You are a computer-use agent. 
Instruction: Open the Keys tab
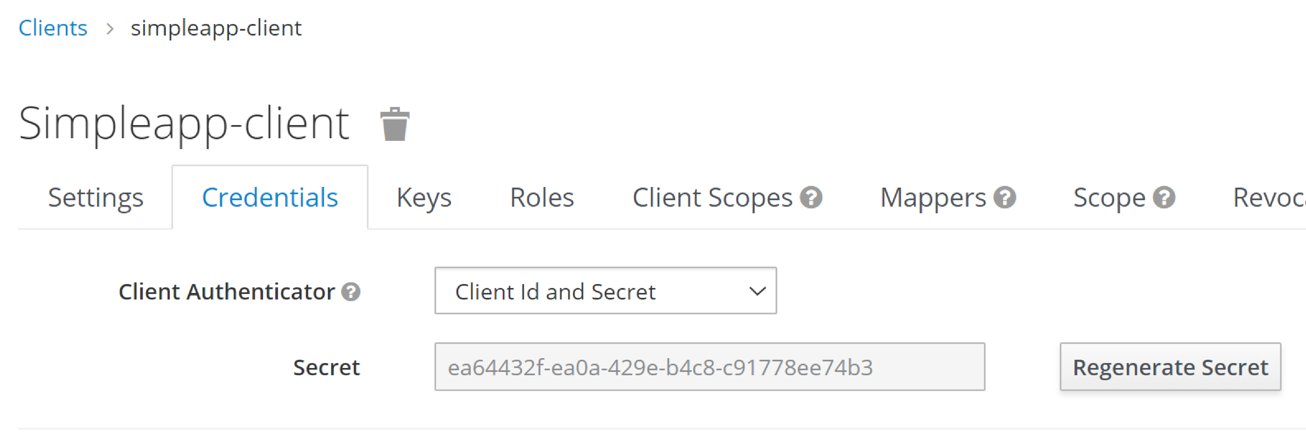point(424,197)
